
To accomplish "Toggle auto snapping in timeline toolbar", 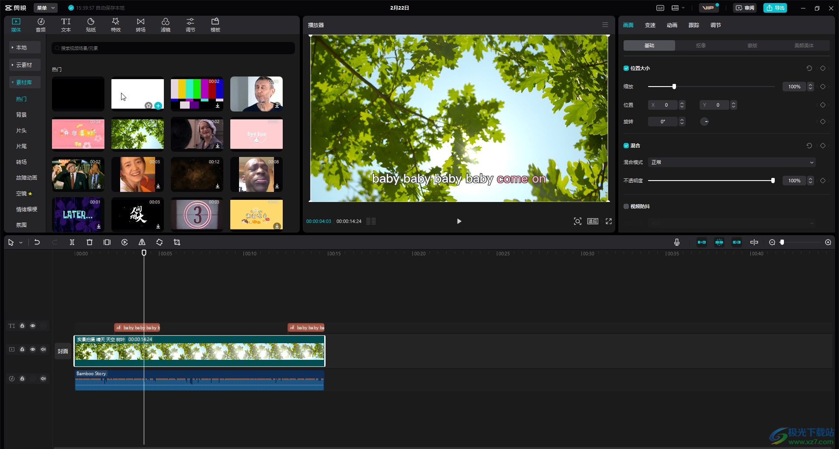I will [x=719, y=242].
